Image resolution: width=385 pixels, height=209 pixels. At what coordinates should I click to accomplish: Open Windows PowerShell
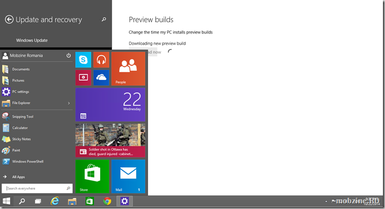click(37, 162)
